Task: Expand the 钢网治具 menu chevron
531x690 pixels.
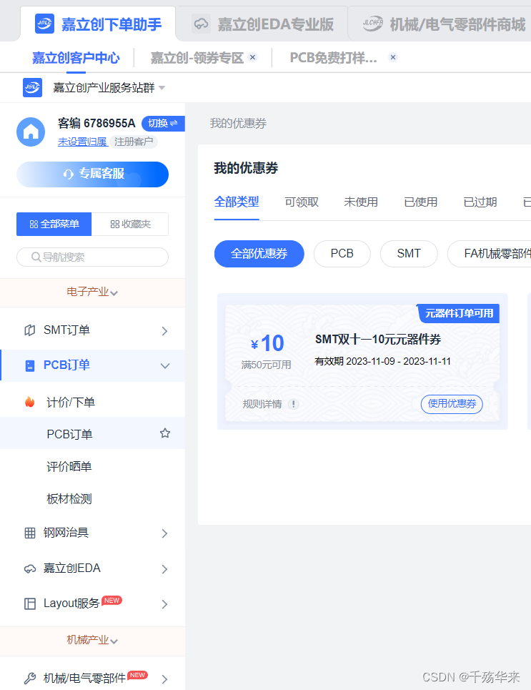Action: click(164, 533)
